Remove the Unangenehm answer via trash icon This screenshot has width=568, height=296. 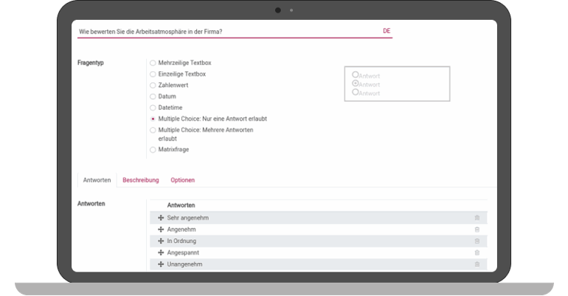coord(477,264)
